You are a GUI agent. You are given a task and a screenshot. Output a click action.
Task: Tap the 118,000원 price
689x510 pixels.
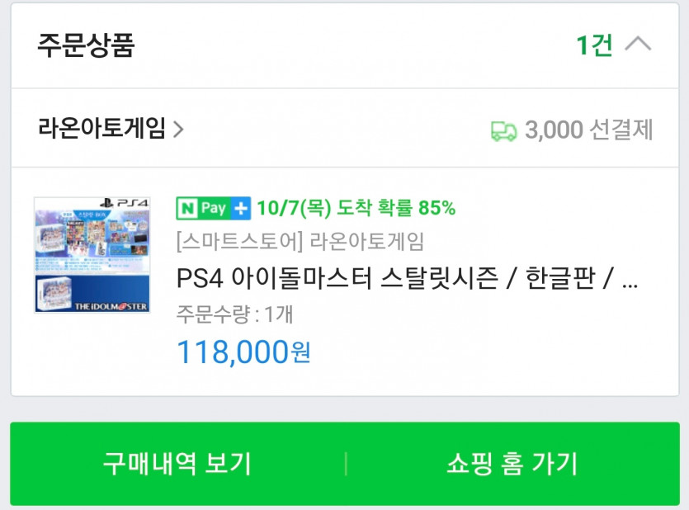(243, 352)
